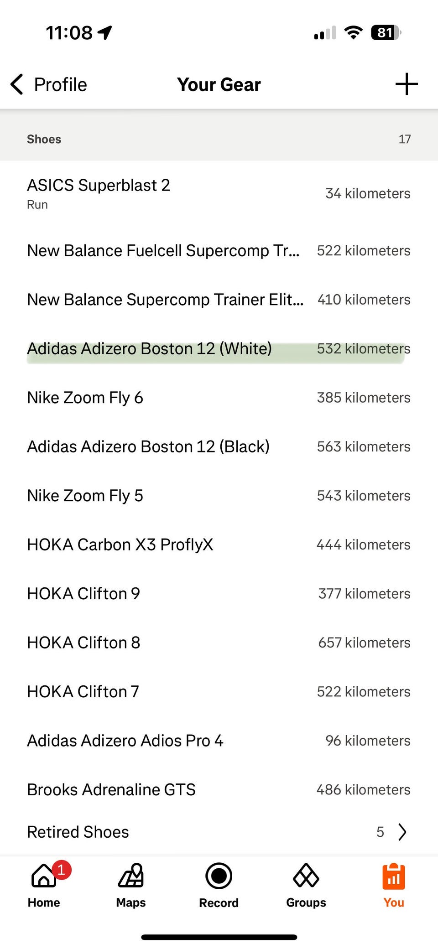Tap the battery indicator in status bar
The width and height of the screenshot is (438, 949).
(386, 33)
